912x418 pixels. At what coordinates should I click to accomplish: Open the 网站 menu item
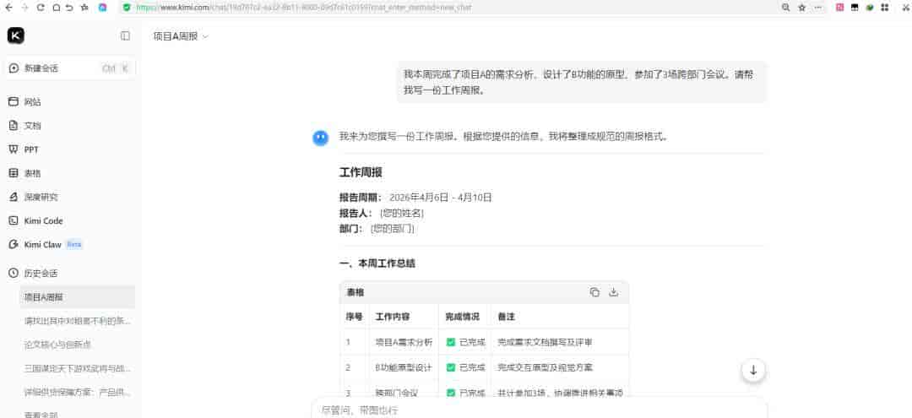click(72, 101)
